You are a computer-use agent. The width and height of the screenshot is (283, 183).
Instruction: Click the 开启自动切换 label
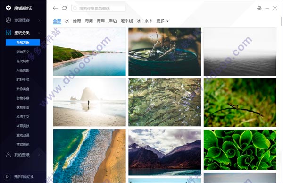pyautogui.click(x=24, y=177)
